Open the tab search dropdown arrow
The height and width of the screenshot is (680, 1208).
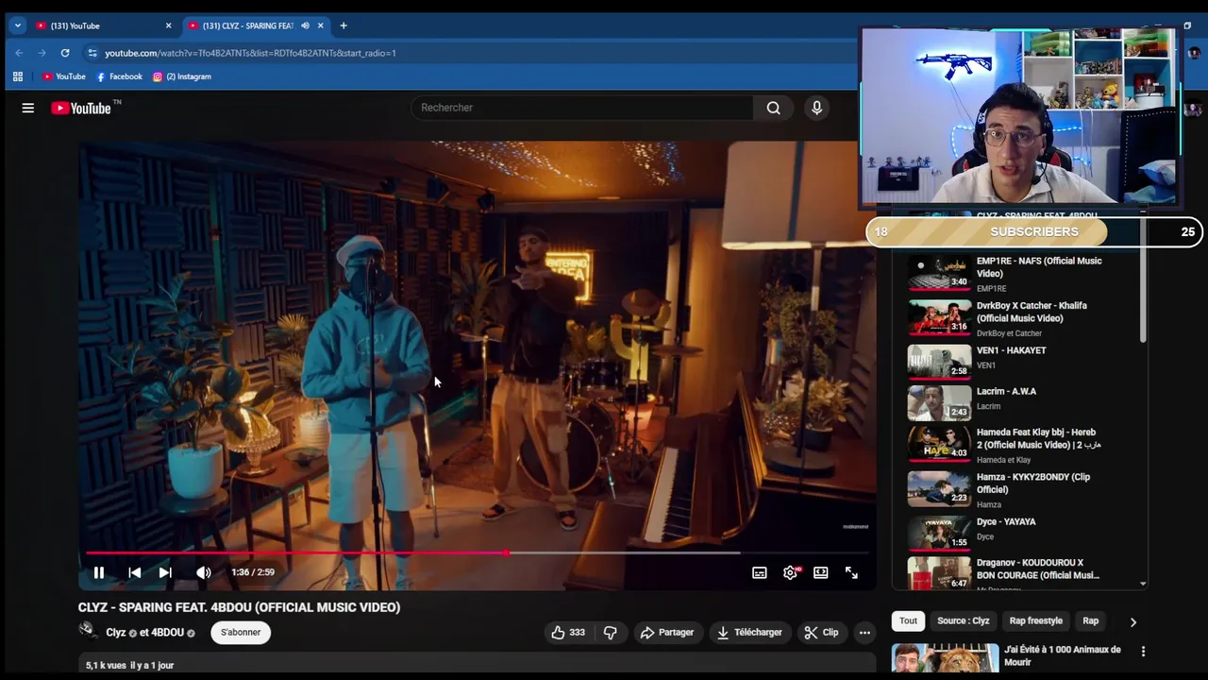click(x=17, y=25)
